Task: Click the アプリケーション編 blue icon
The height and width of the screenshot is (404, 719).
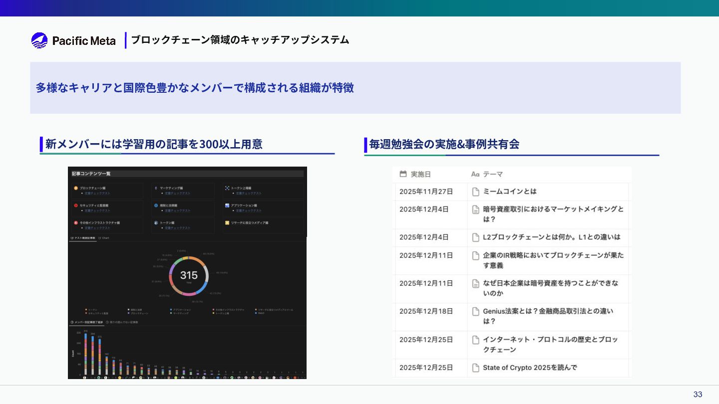Action: coord(227,205)
